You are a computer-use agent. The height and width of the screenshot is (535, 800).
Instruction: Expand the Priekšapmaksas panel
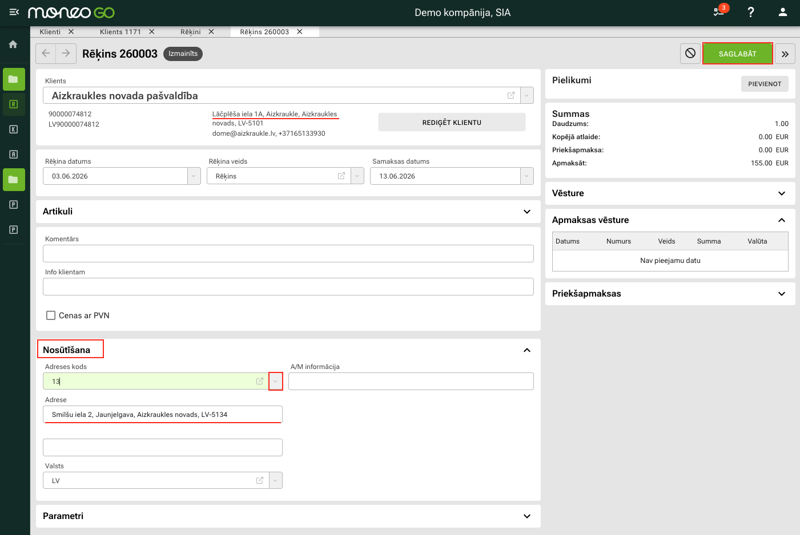pyautogui.click(x=782, y=294)
